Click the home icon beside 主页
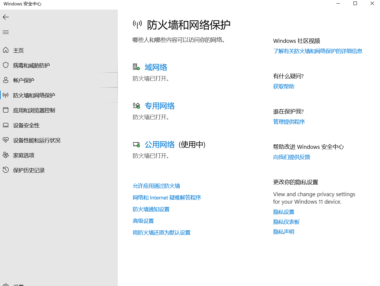 pyautogui.click(x=6, y=50)
